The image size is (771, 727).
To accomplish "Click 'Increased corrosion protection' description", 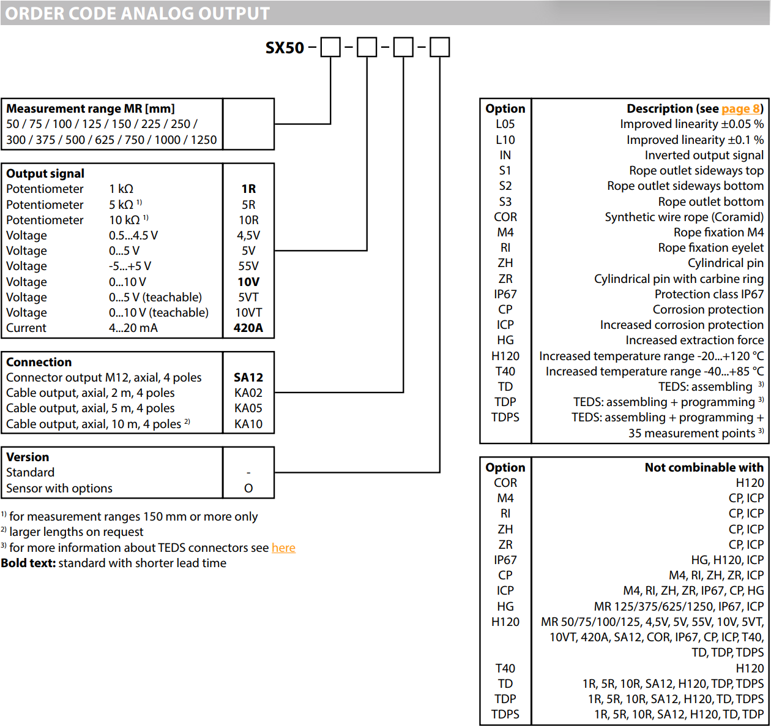I will tap(682, 325).
